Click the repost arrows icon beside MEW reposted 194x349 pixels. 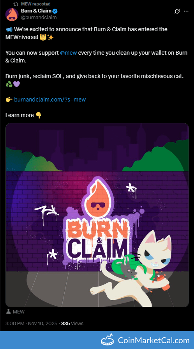[16, 4]
